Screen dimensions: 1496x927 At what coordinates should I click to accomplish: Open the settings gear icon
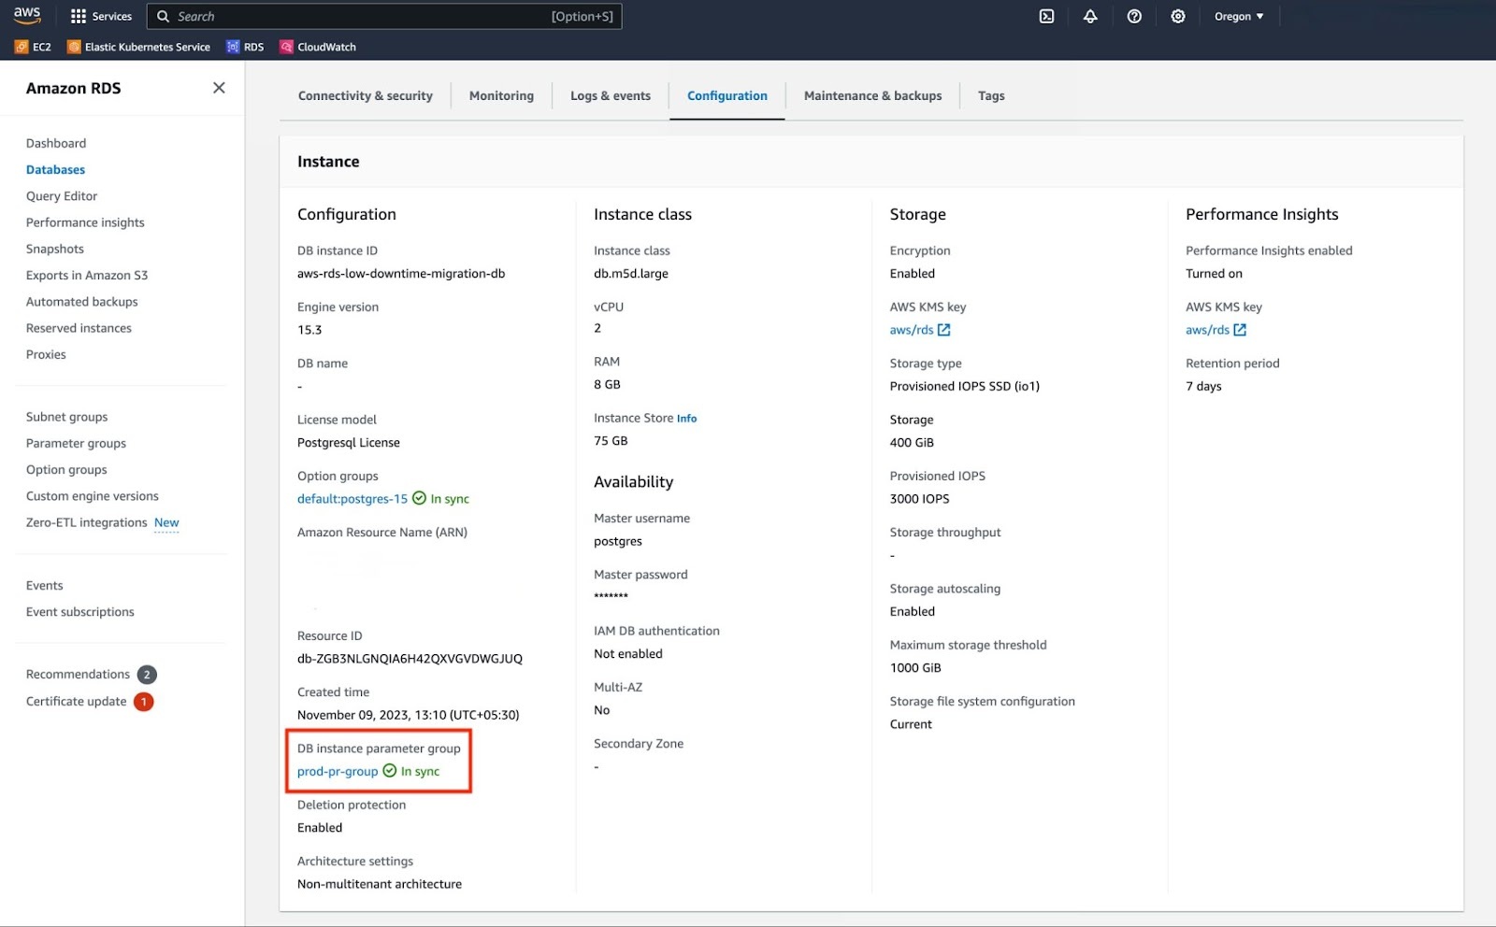[1178, 16]
